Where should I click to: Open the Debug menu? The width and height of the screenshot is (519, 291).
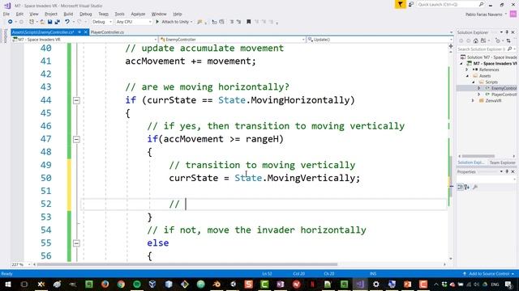tap(85, 14)
